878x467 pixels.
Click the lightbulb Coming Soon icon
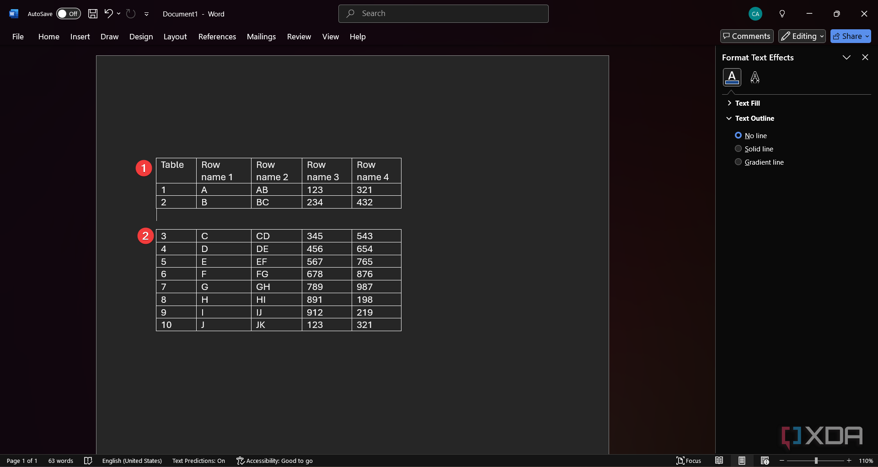[x=782, y=14]
